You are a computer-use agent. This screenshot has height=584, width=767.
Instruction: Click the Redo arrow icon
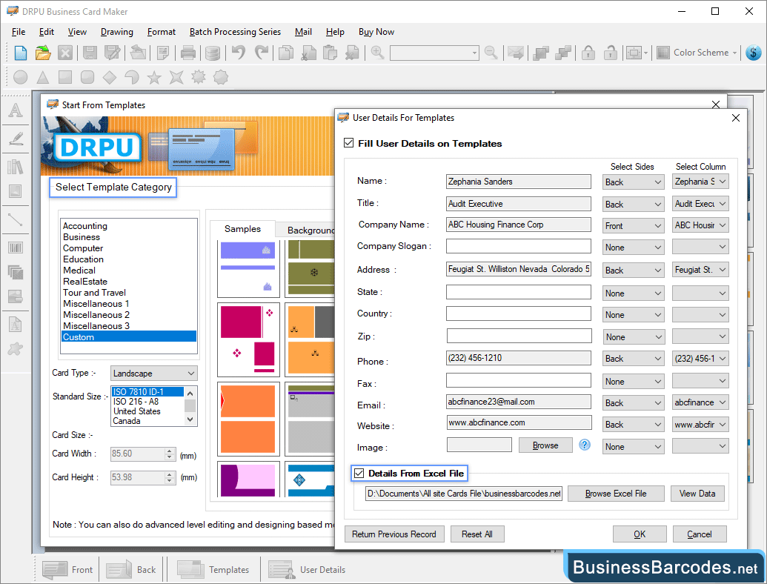(x=262, y=53)
